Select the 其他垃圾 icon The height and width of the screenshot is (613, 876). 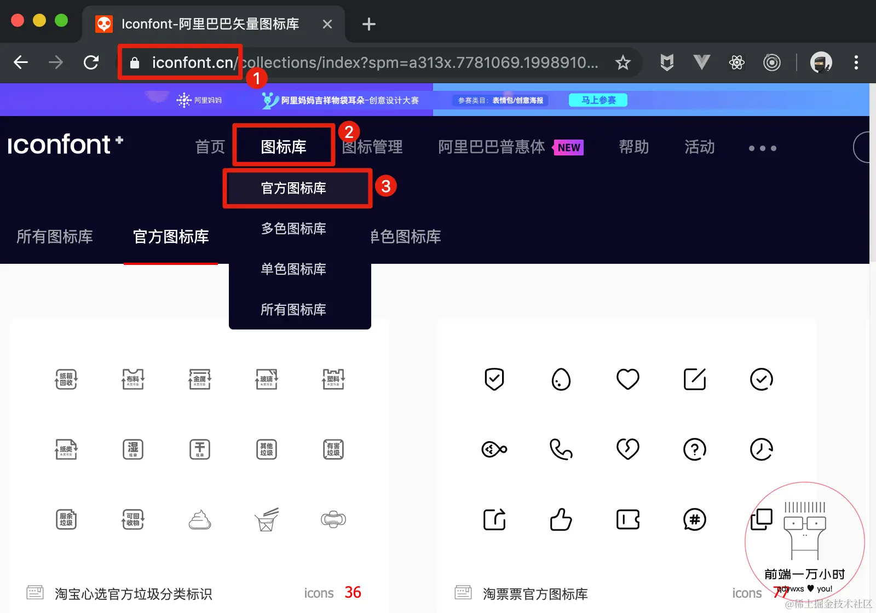click(x=267, y=449)
